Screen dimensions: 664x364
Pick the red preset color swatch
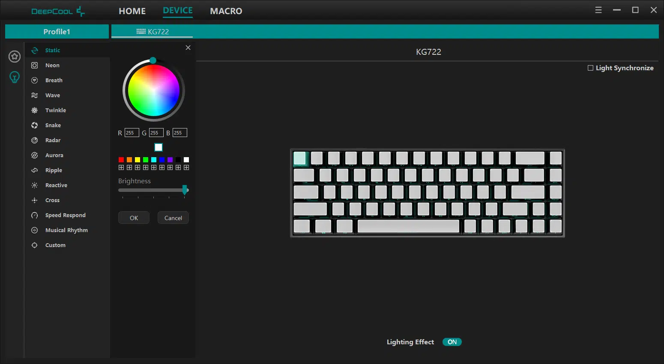121,159
